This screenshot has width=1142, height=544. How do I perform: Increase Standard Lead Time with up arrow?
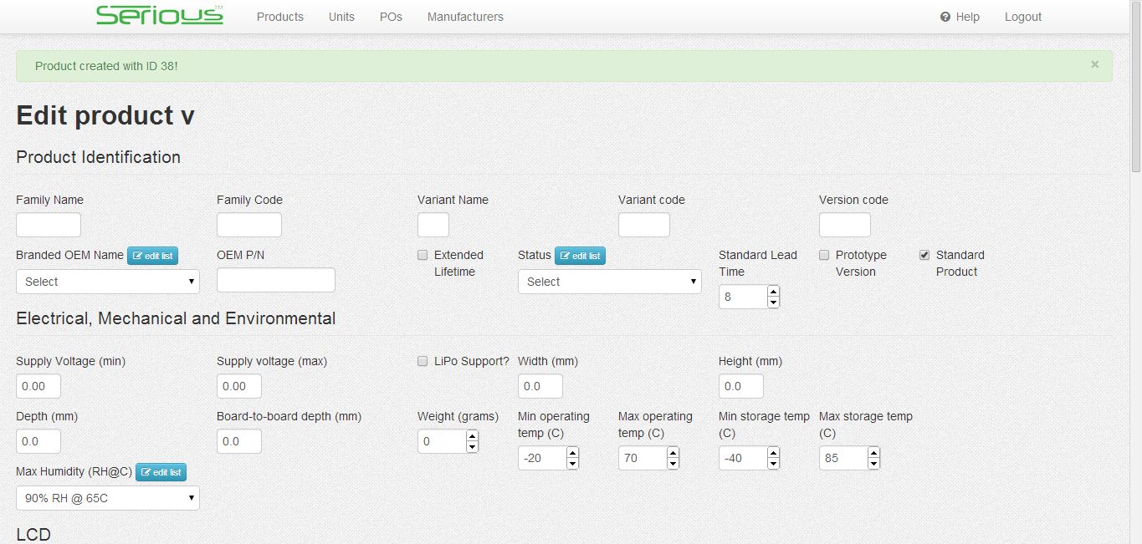pos(773,292)
